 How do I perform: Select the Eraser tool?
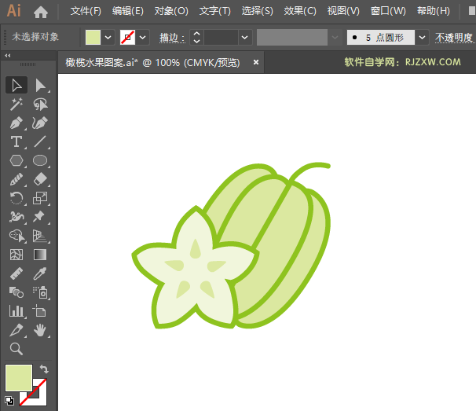[x=40, y=179]
